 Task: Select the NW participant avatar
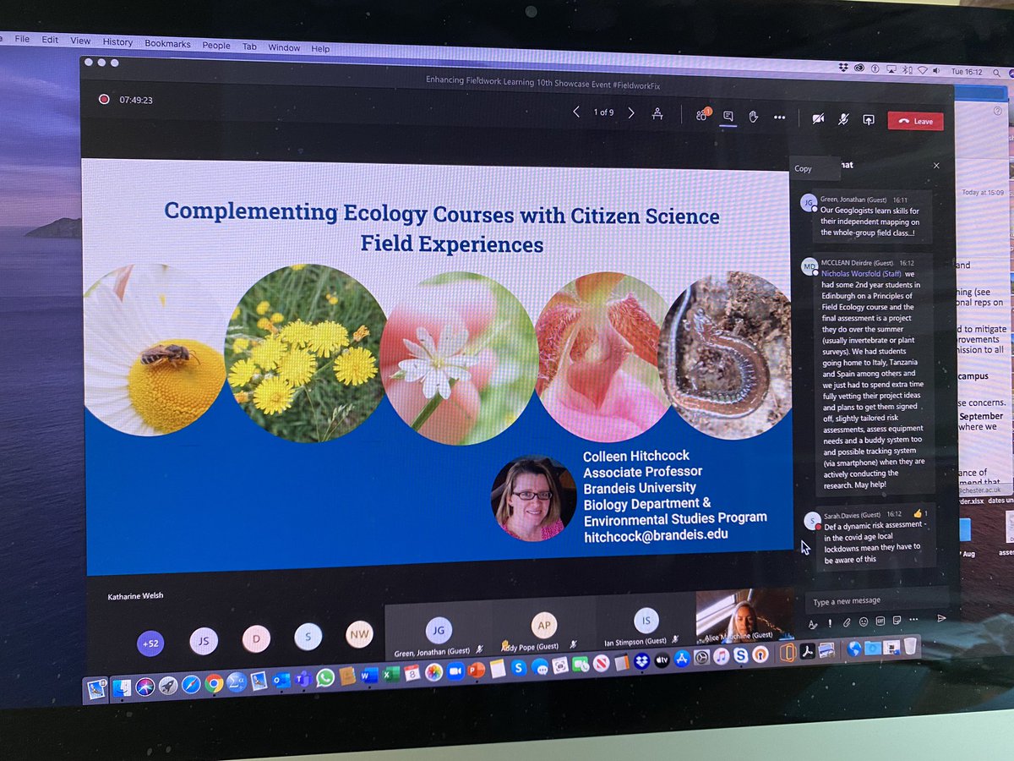(359, 634)
